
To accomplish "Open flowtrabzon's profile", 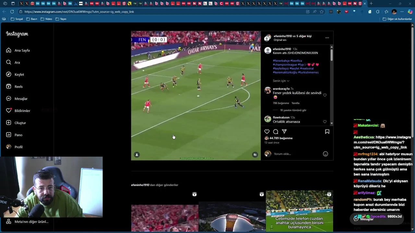I will pyautogui.click(x=281, y=117).
